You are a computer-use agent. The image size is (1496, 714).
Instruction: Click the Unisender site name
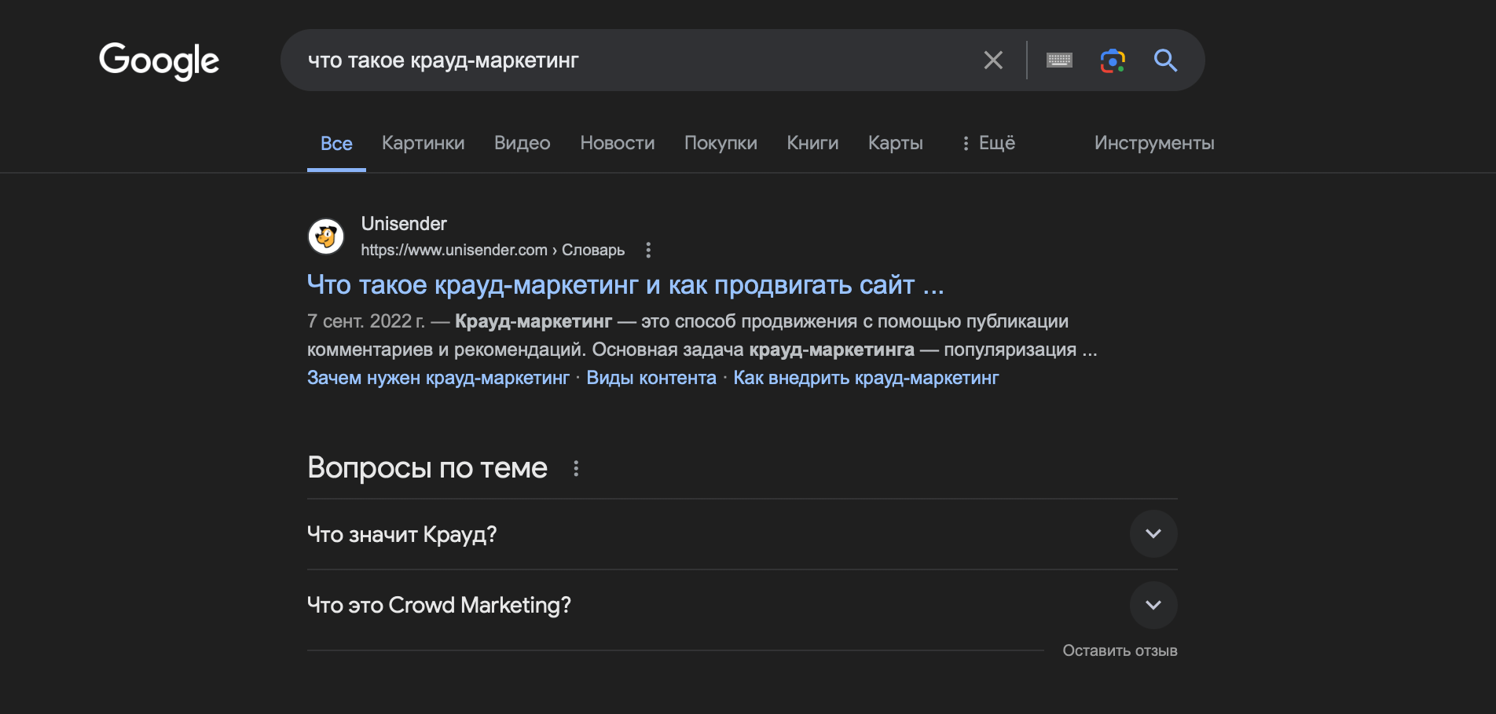click(404, 224)
